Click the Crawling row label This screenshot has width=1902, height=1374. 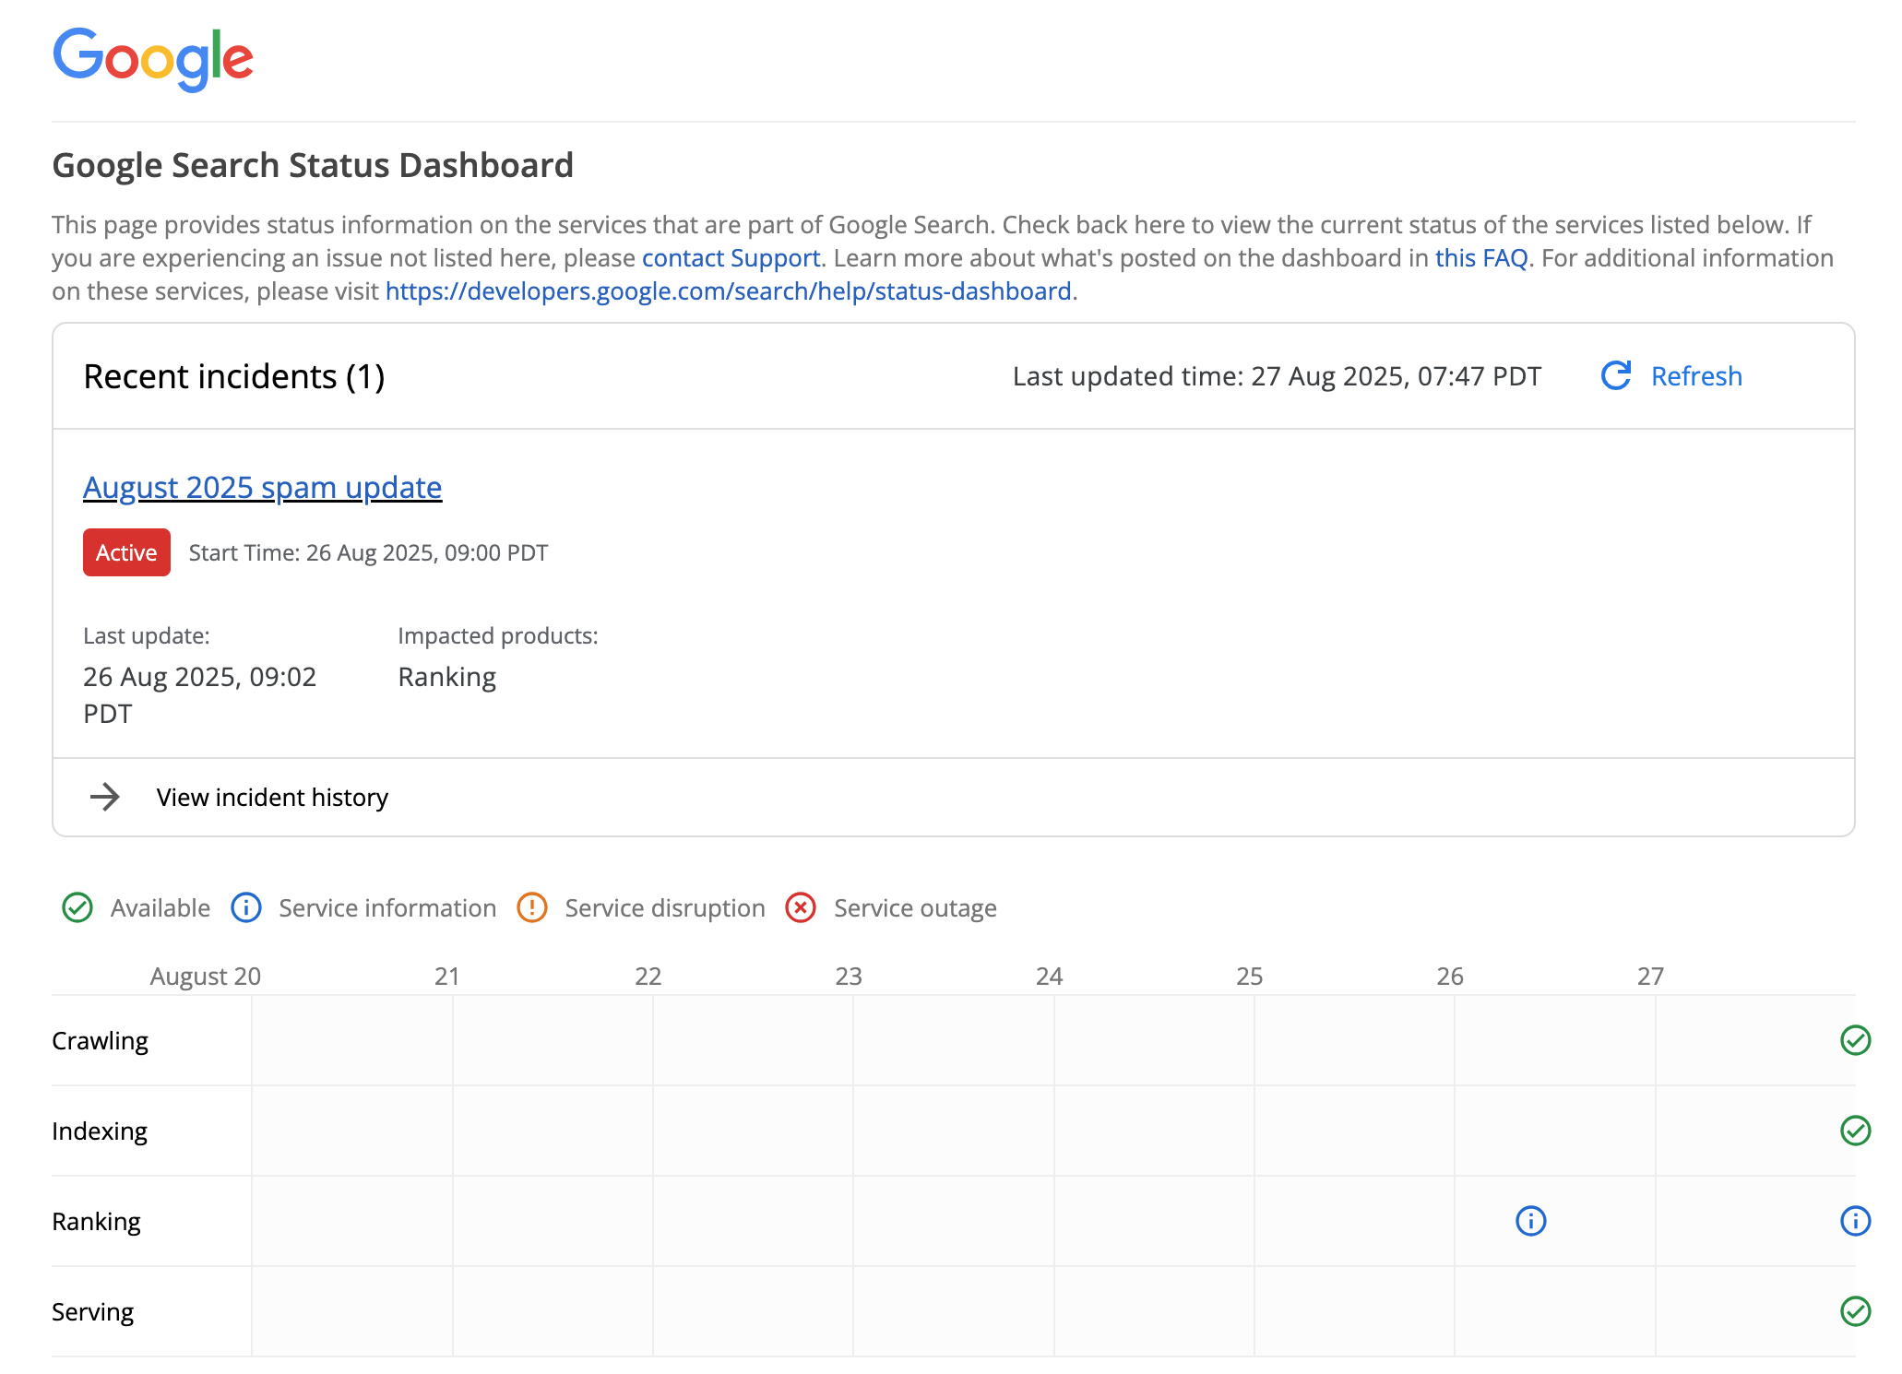tap(100, 1040)
